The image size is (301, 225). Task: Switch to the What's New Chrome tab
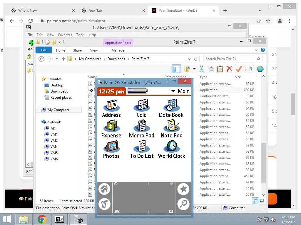[x=43, y=11]
